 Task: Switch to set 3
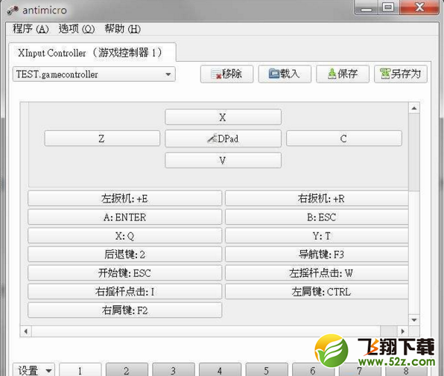coord(174,370)
